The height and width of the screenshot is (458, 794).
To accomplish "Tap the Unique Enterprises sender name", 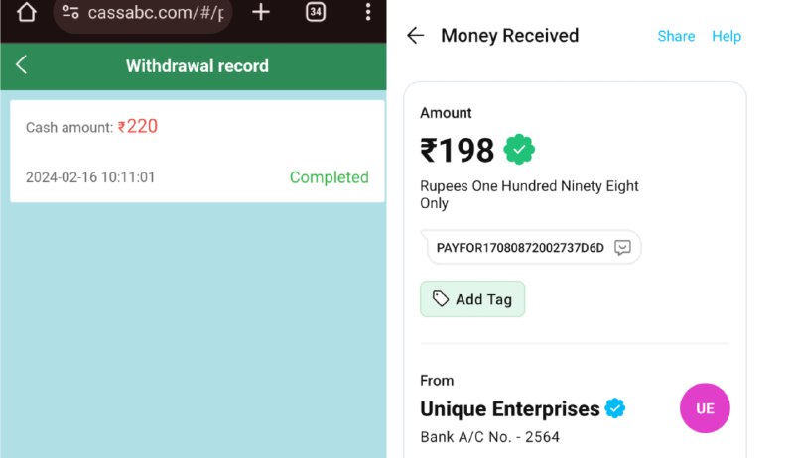I will [x=510, y=408].
